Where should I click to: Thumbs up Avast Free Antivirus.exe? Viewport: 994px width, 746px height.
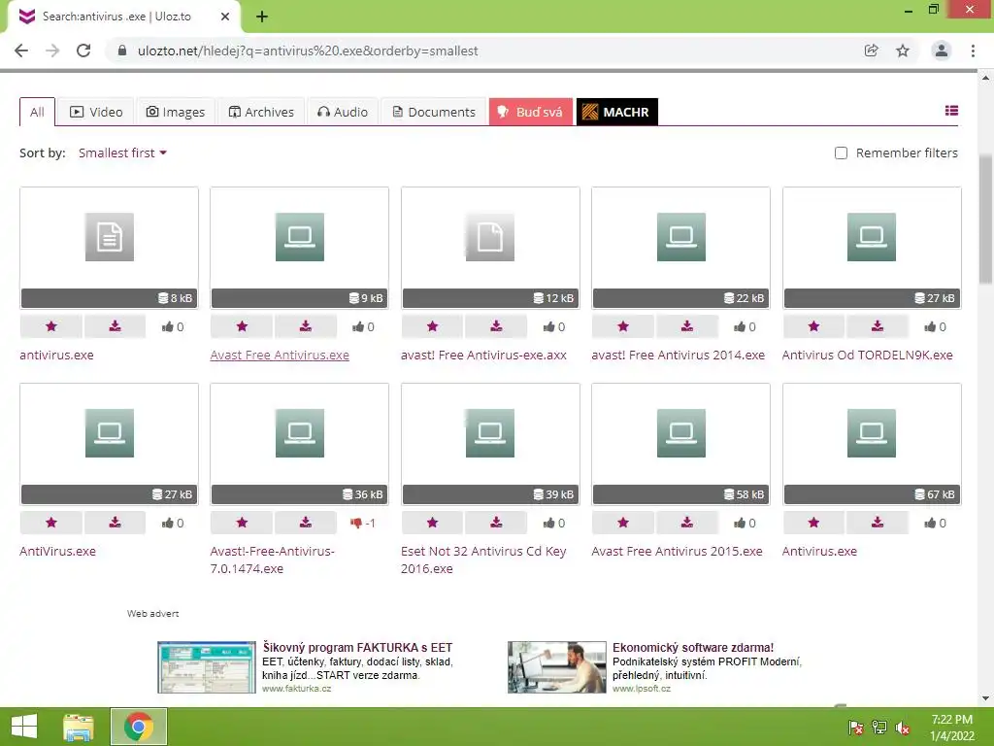point(363,326)
